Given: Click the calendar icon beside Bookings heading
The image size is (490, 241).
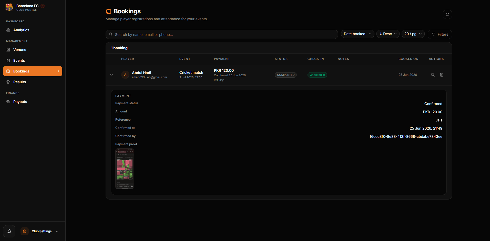Looking at the screenshot, I should (109, 11).
